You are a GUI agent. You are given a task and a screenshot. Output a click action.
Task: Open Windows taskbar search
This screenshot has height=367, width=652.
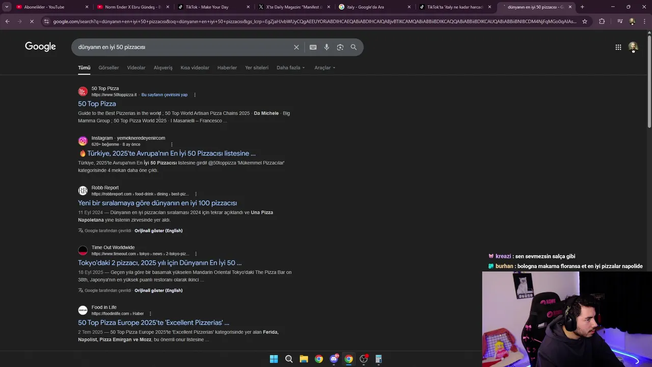pyautogui.click(x=289, y=359)
